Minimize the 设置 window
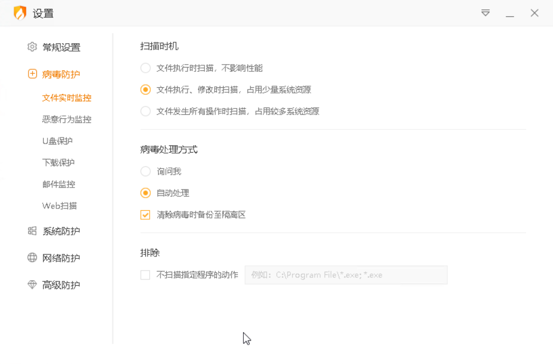 (510, 16)
